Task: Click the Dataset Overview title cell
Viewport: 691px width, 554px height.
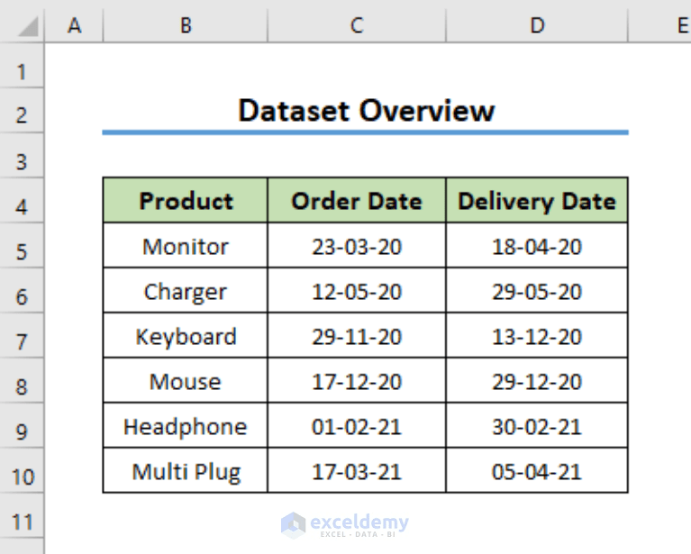Action: [x=366, y=111]
